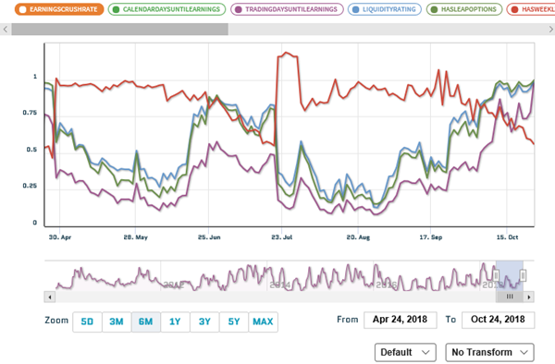Toggle CALENDARDAYSUNTILEARNINGS series

166,9
